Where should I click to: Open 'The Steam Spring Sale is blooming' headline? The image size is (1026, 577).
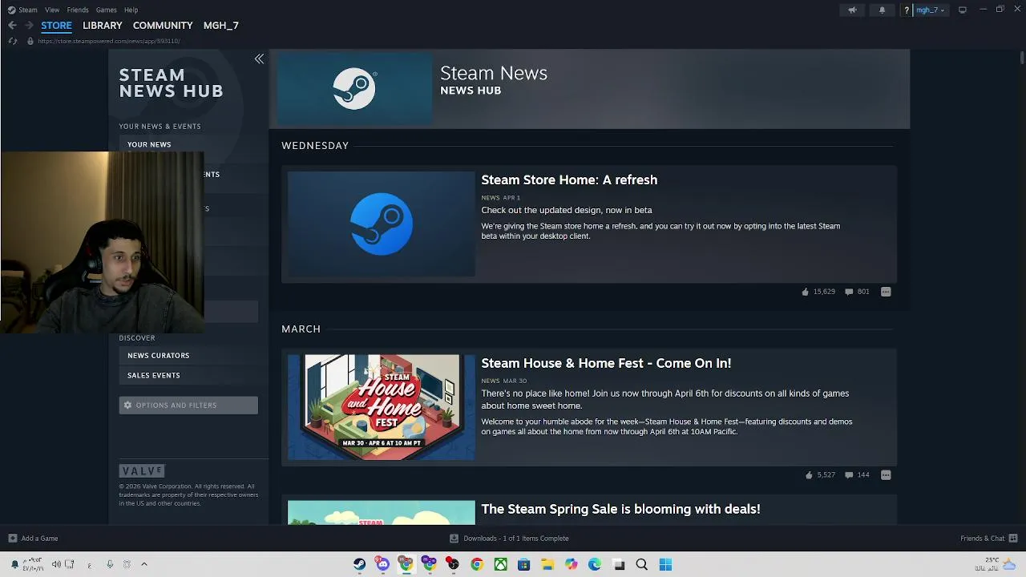click(x=620, y=509)
